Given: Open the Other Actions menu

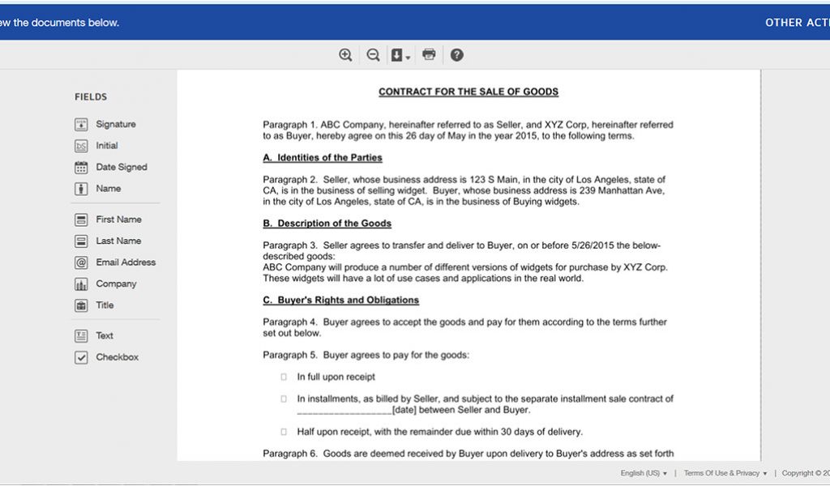Looking at the screenshot, I should [798, 22].
